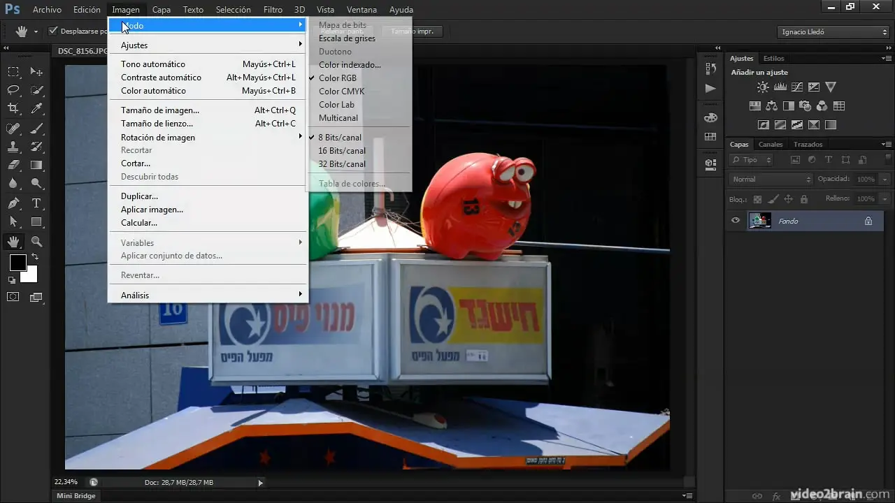The width and height of the screenshot is (895, 503).
Task: Select the Rectangular Marquee tool
Action: (13, 71)
